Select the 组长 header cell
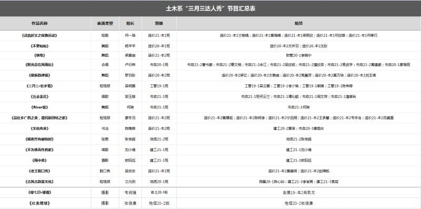Image resolution: width=421 pixels, height=209 pixels. pyautogui.click(x=130, y=23)
